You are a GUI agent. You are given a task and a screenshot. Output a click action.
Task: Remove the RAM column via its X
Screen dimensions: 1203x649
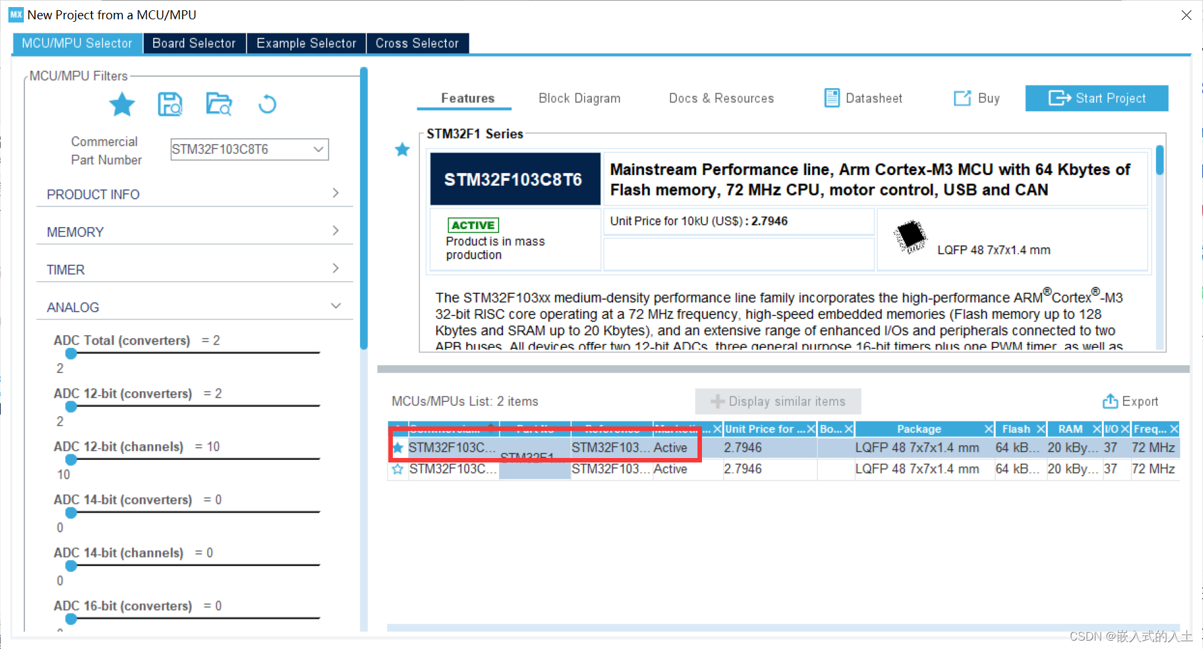[1097, 429]
